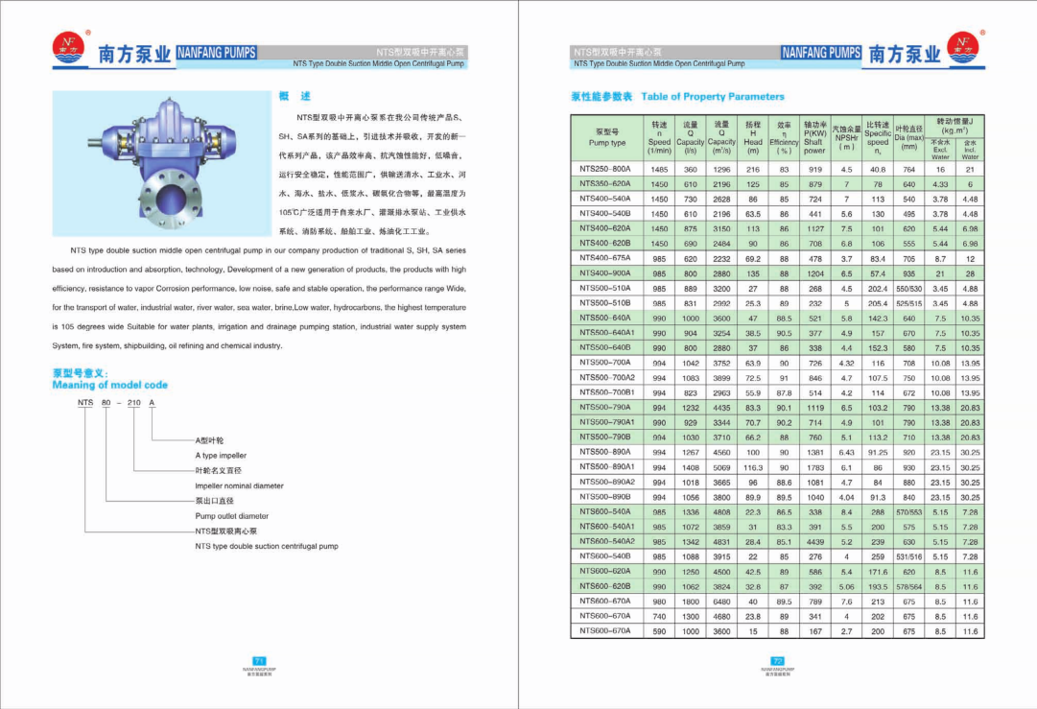
Task: Click the right page NANFANG PUMPS banner
Action: (821, 52)
